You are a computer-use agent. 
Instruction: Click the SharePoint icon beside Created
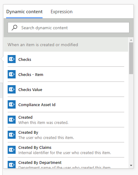12,120
